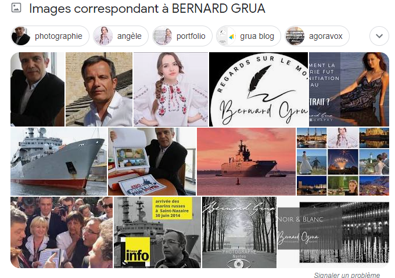Expand more filter chips with chevron
The height and width of the screenshot is (278, 395).
[x=379, y=36]
